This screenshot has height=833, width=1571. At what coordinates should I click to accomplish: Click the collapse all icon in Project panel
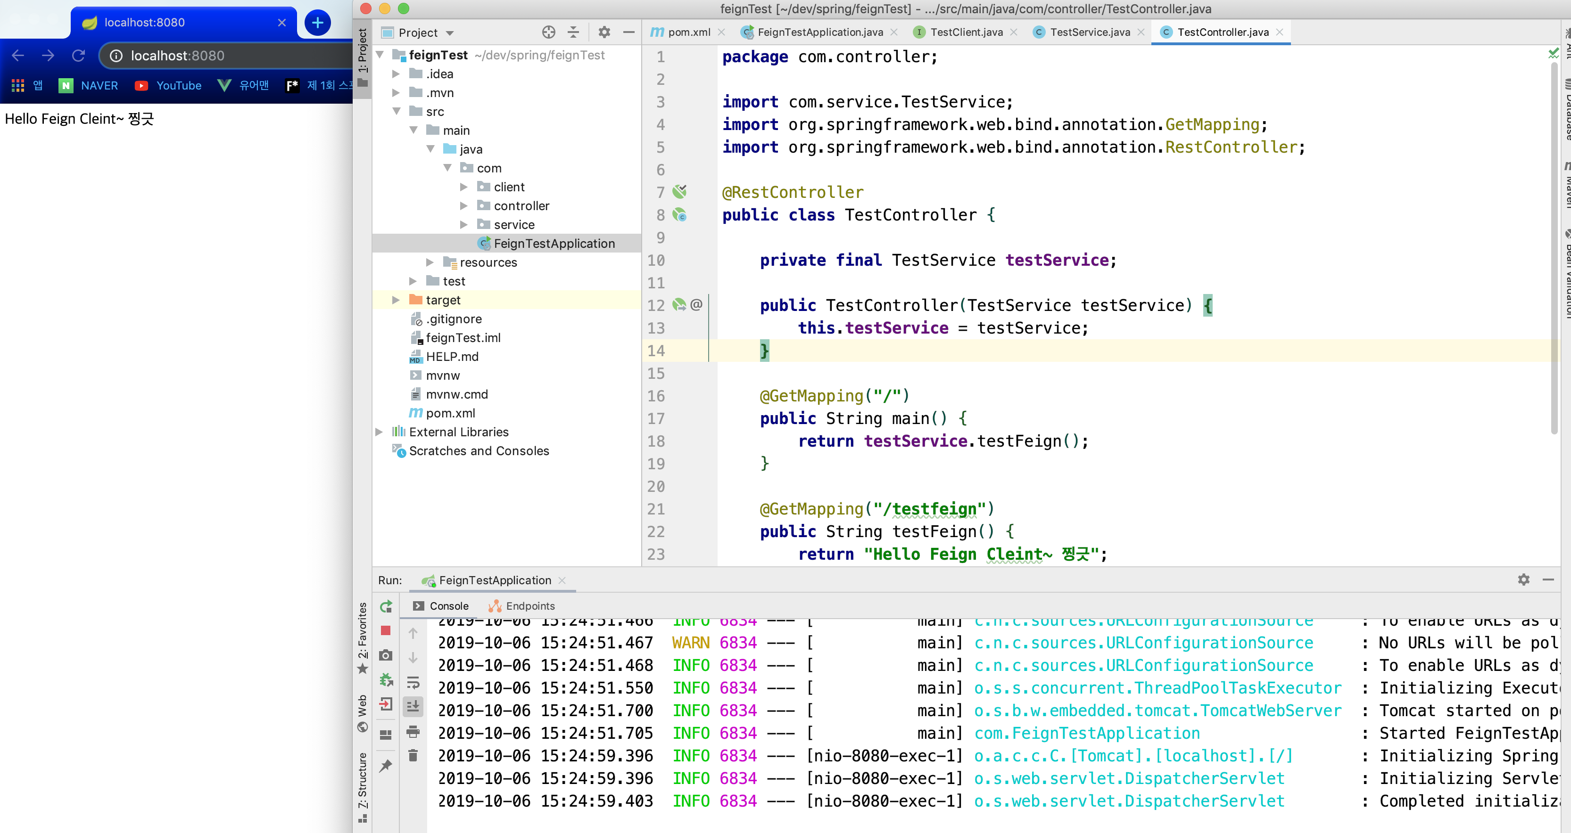tap(573, 33)
